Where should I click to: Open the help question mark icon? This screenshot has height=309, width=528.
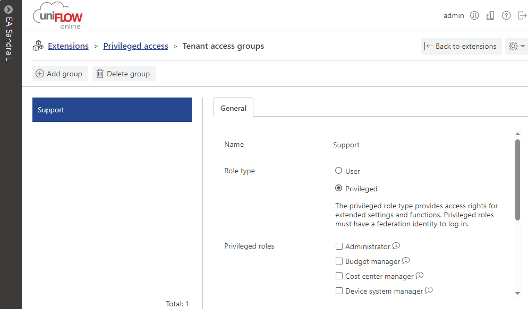tap(506, 16)
